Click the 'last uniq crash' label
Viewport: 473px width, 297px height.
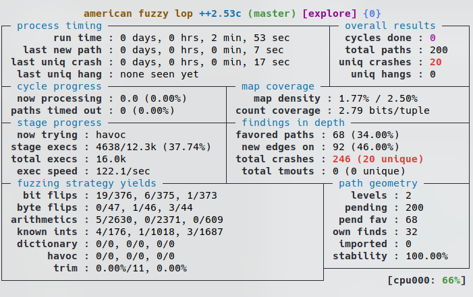point(57,62)
